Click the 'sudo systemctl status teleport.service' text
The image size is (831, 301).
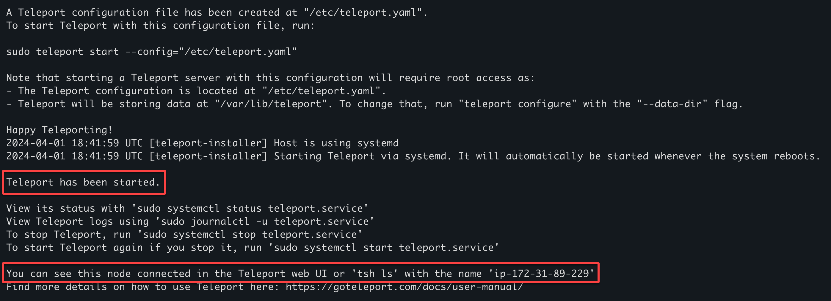pos(250,208)
